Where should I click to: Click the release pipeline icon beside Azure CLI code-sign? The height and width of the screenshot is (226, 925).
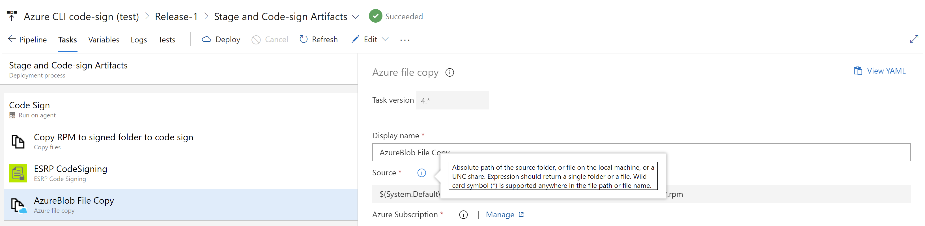(12, 16)
